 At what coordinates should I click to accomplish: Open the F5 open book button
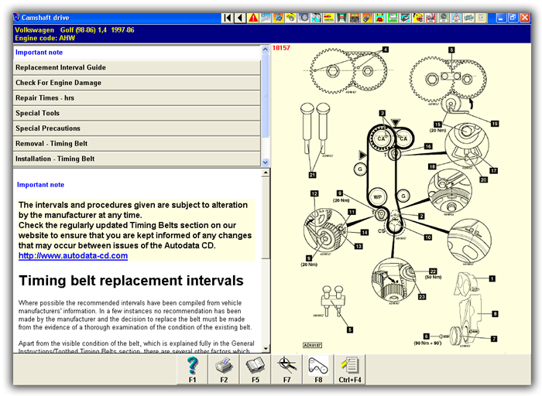[255, 370]
